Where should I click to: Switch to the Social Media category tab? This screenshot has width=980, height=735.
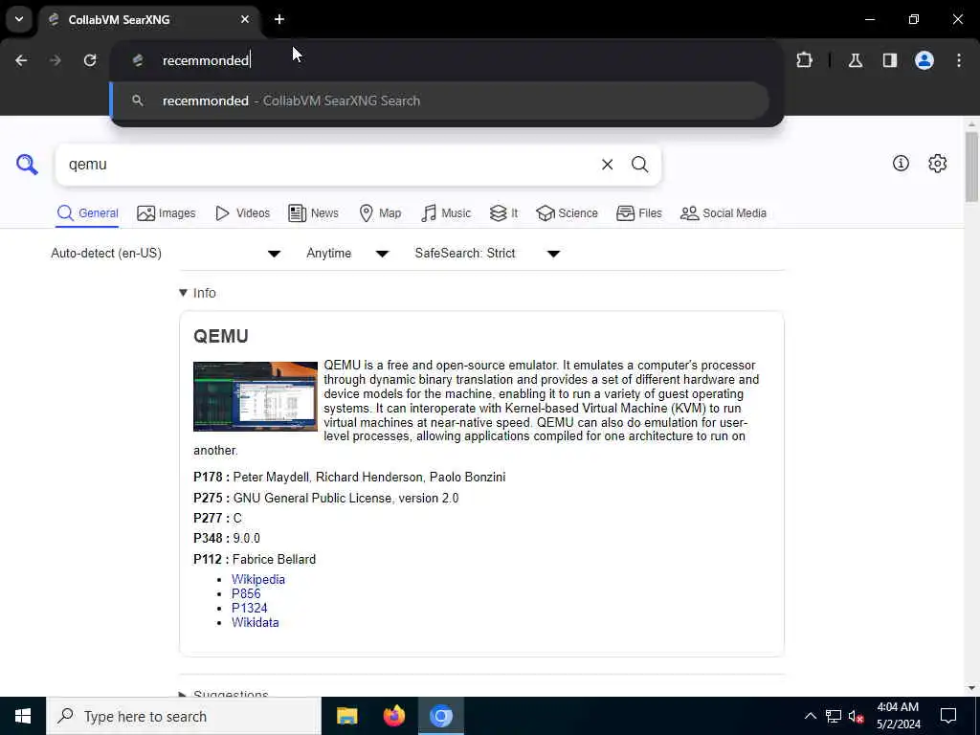[x=724, y=213]
